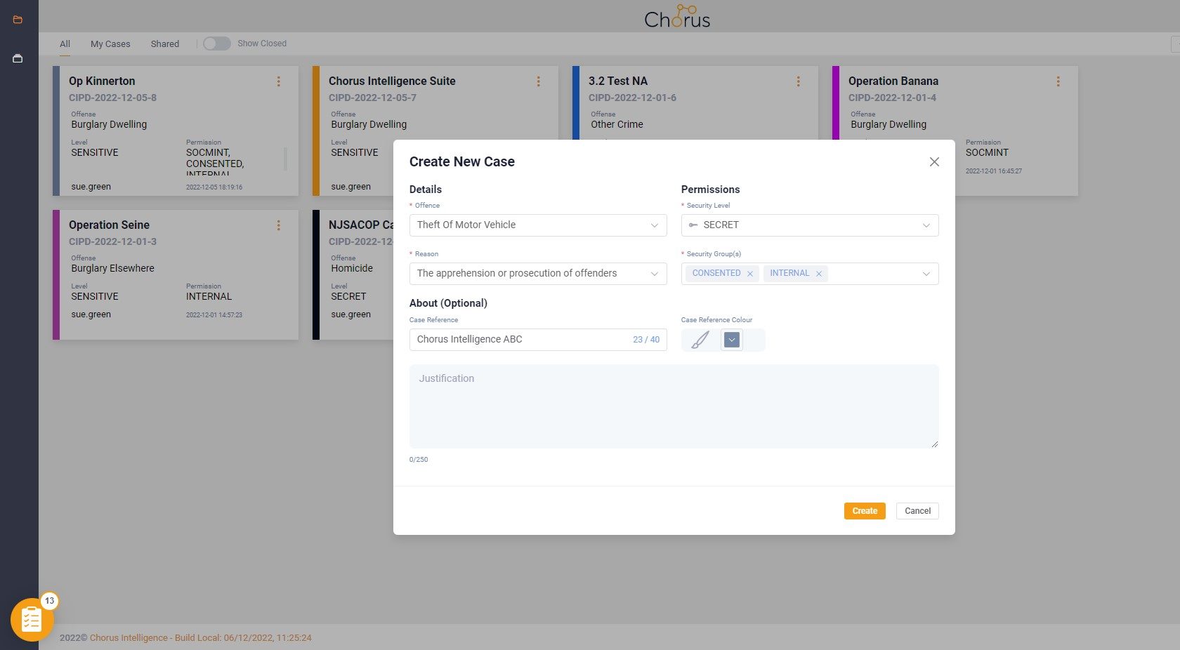Open the Operation Banana card options menu

[x=1058, y=81]
